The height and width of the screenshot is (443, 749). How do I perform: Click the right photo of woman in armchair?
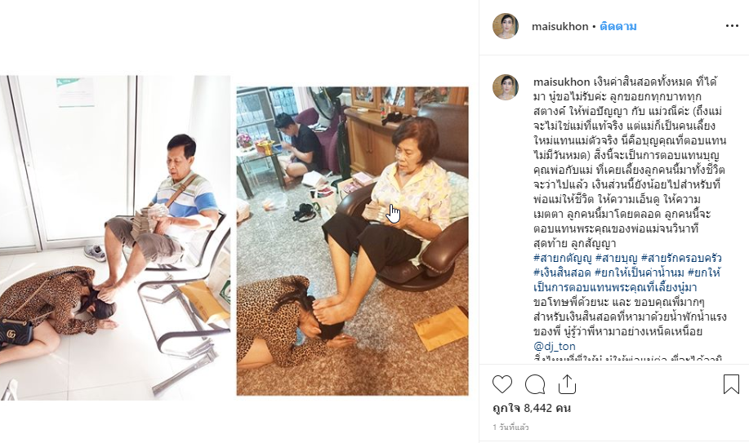[x=353, y=241]
